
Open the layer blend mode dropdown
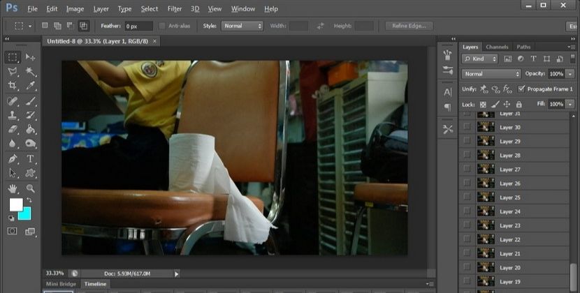coord(491,74)
